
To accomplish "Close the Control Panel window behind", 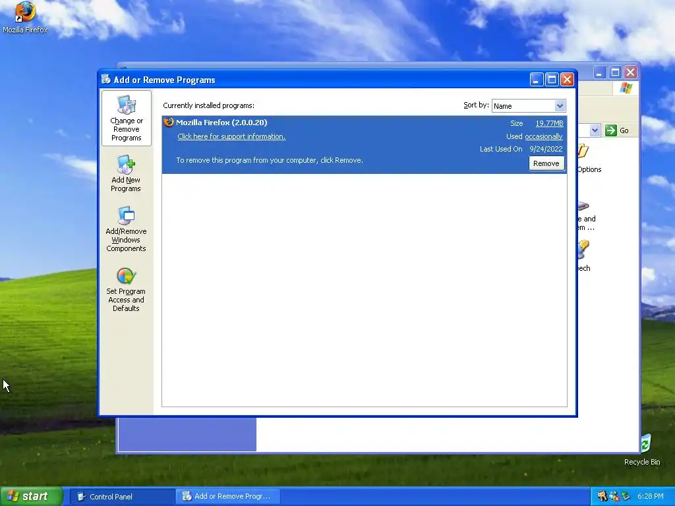I will coord(631,72).
